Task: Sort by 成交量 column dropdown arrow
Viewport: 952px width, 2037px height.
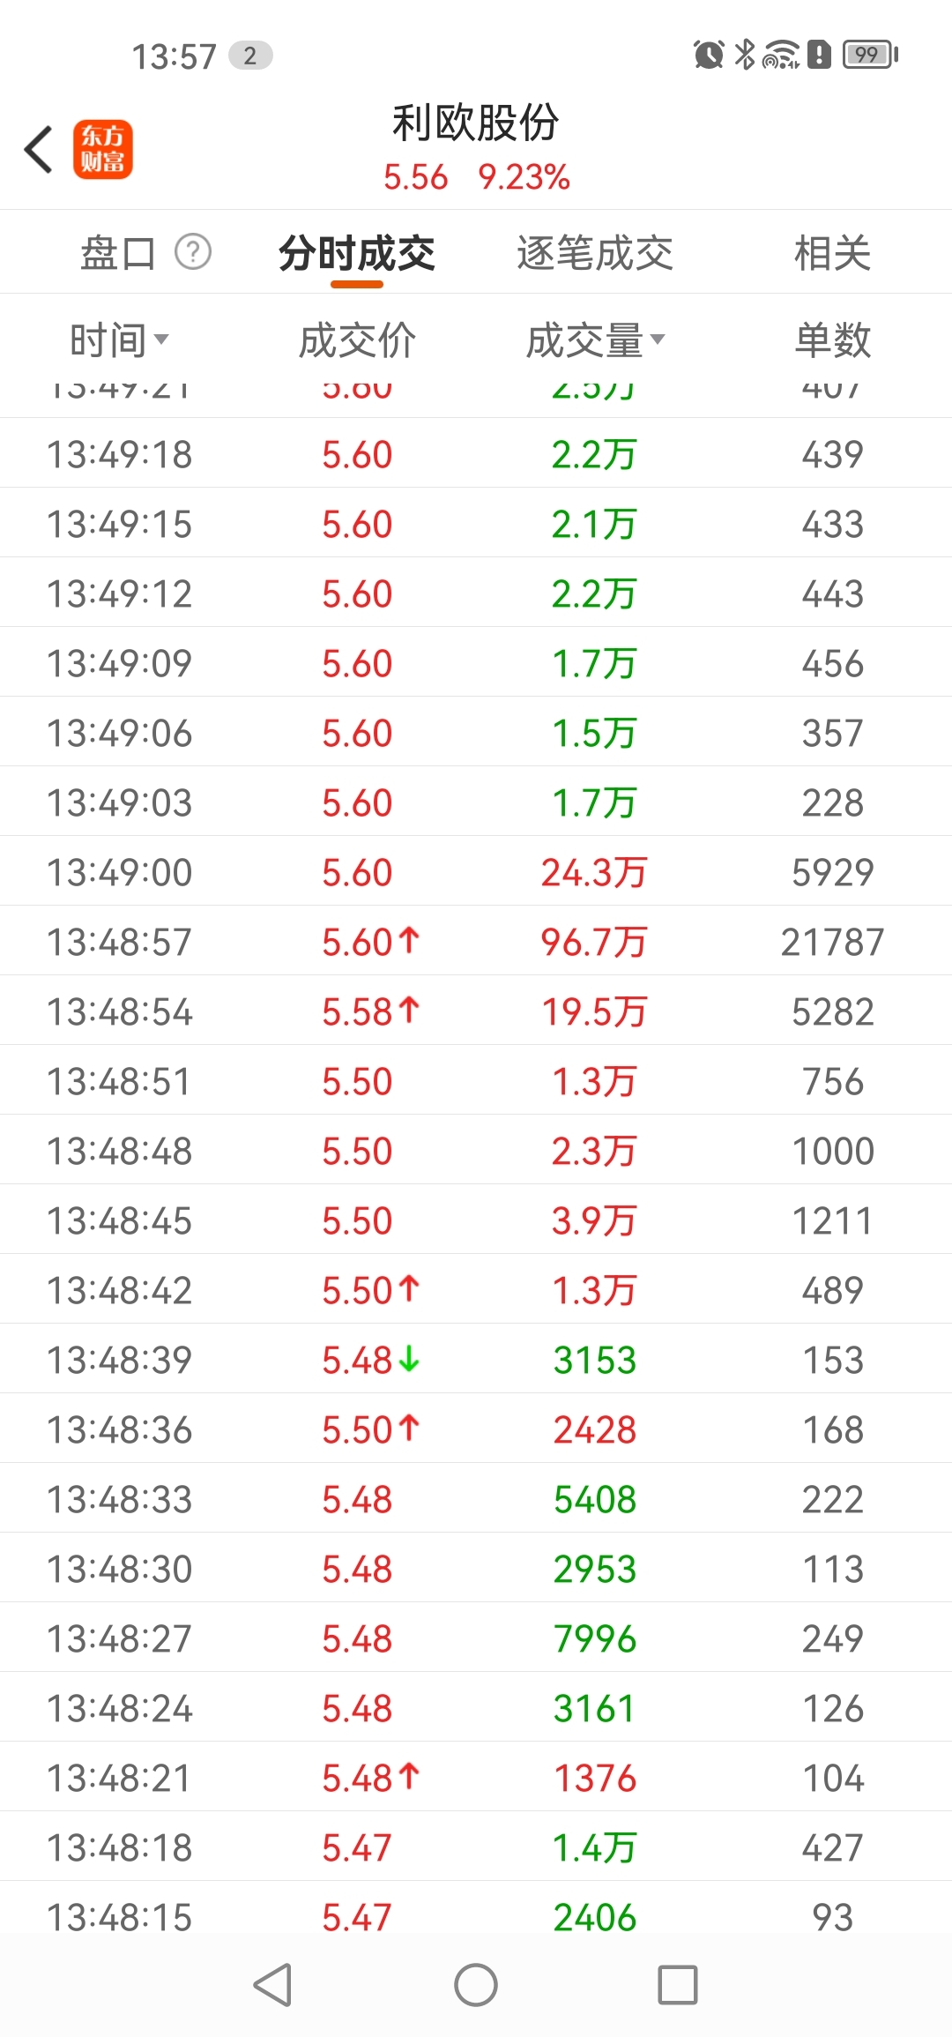Action: [658, 339]
